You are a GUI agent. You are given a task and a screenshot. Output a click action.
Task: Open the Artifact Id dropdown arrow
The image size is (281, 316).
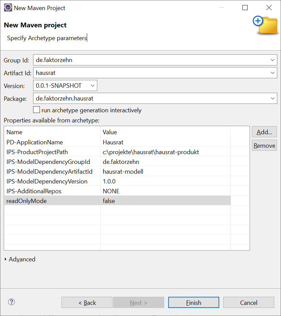click(272, 73)
